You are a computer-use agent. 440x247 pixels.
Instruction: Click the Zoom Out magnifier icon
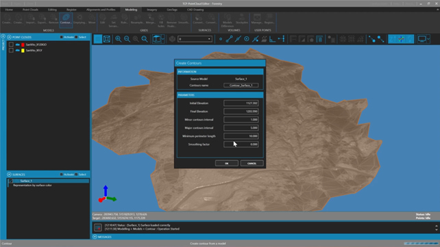click(x=127, y=39)
